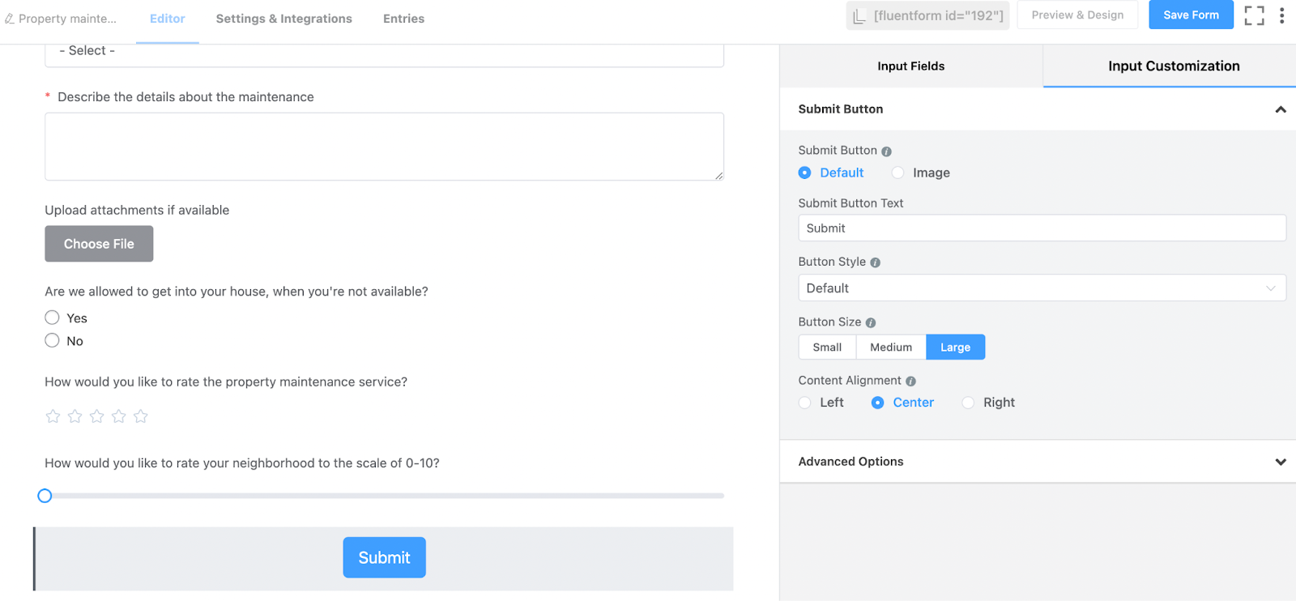Open the Settings & Integrations tab
The height and width of the screenshot is (601, 1296).
[x=283, y=19]
